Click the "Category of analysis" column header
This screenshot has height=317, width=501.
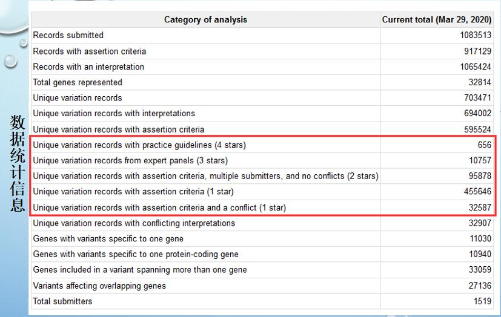tap(205, 20)
